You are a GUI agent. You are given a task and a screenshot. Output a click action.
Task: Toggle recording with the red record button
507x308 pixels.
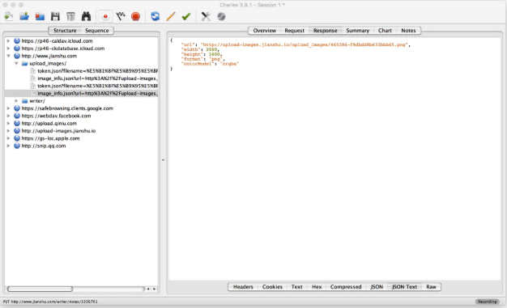pos(105,16)
